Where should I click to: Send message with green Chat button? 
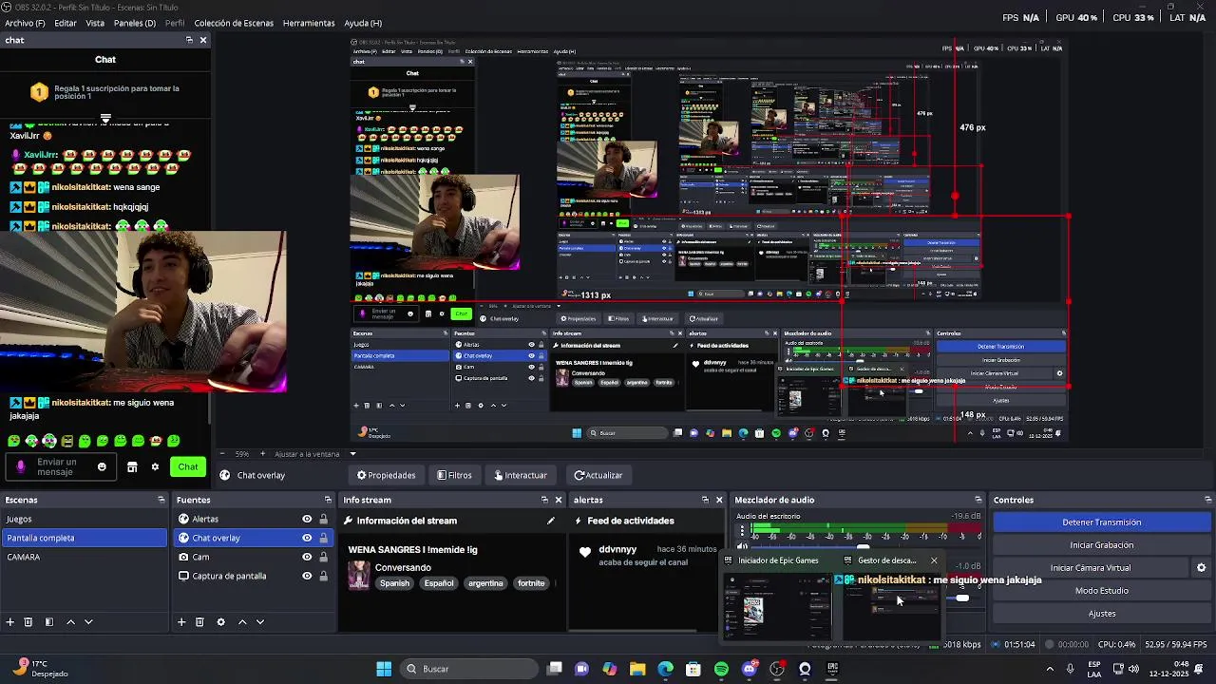click(188, 466)
